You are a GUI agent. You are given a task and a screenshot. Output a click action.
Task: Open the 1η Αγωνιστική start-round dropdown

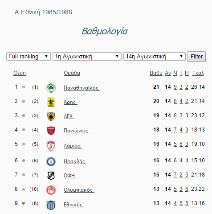(x=87, y=56)
